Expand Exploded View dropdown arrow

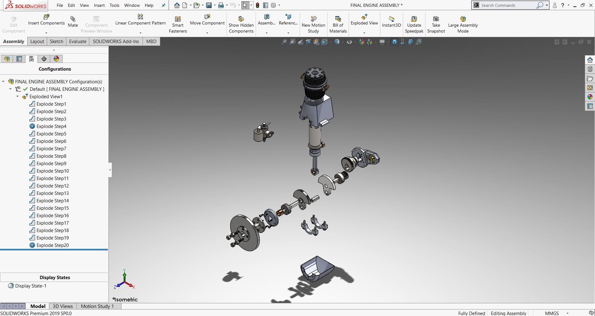pyautogui.click(x=364, y=33)
